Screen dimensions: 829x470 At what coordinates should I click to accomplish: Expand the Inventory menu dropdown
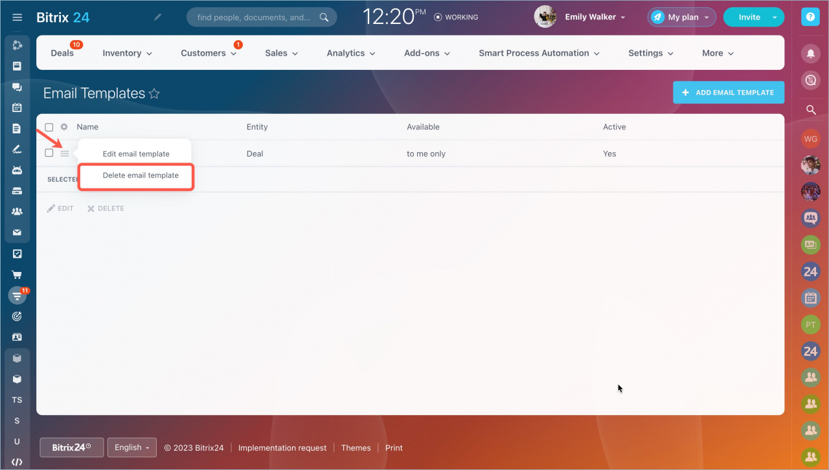(x=128, y=53)
